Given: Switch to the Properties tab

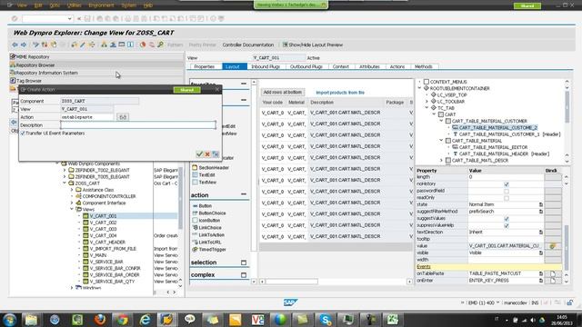Looking at the screenshot, I should (x=204, y=66).
